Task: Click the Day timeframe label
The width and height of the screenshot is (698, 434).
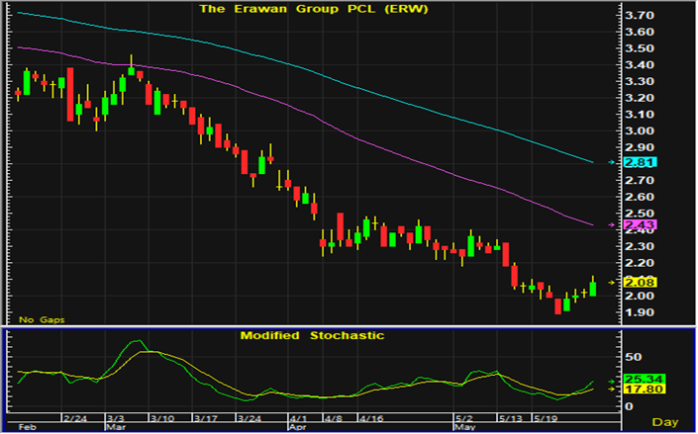Action: [665, 422]
